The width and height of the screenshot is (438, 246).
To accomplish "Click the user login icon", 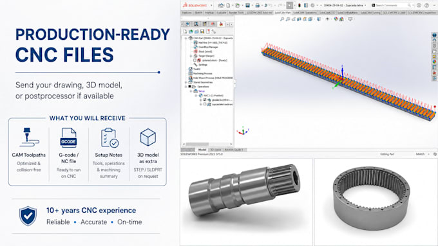I will 419,5.
